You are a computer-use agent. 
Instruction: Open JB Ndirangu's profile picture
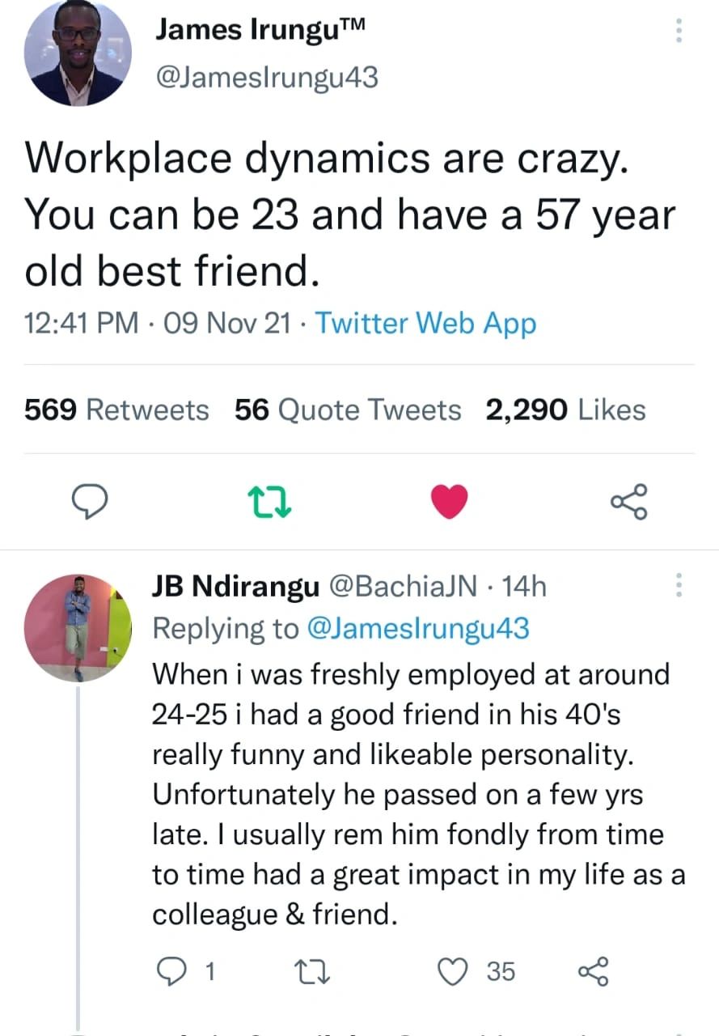(78, 628)
